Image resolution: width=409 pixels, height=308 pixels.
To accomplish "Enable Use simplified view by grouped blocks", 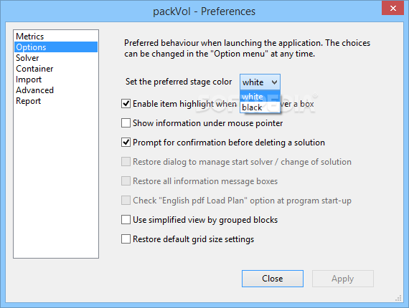I will point(126,220).
